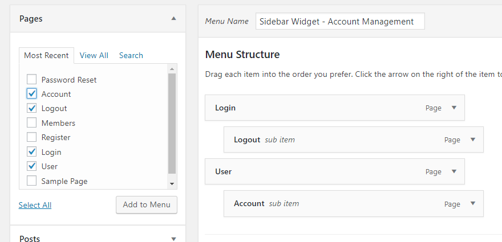Expand the Login menu item settings
502x242 pixels.
[x=454, y=108]
